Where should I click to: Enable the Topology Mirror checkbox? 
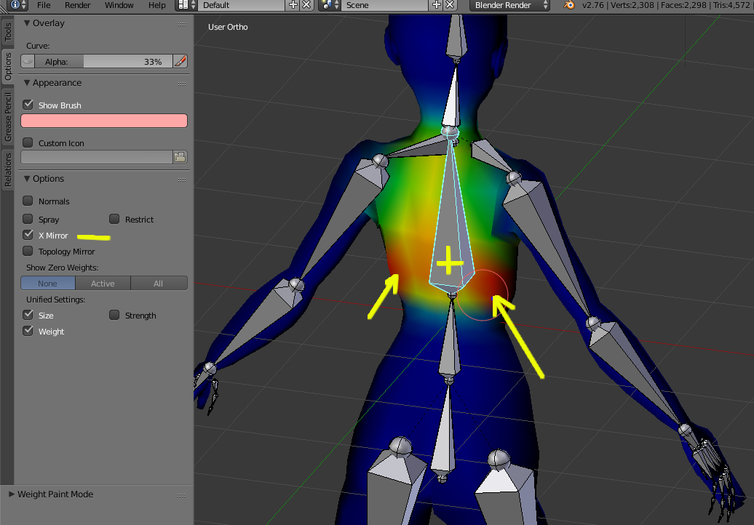click(28, 251)
